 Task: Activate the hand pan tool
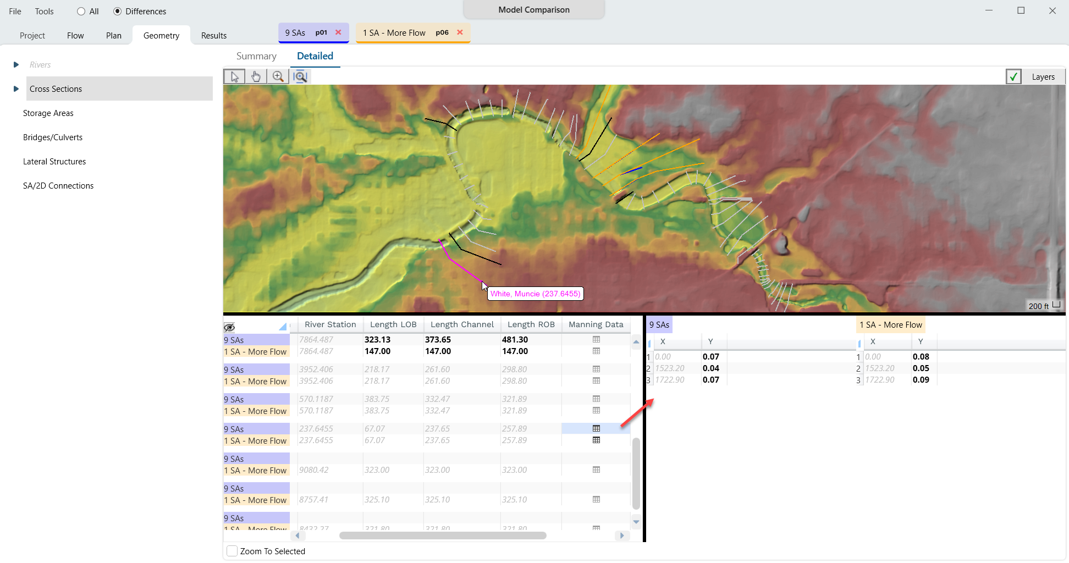click(x=256, y=76)
